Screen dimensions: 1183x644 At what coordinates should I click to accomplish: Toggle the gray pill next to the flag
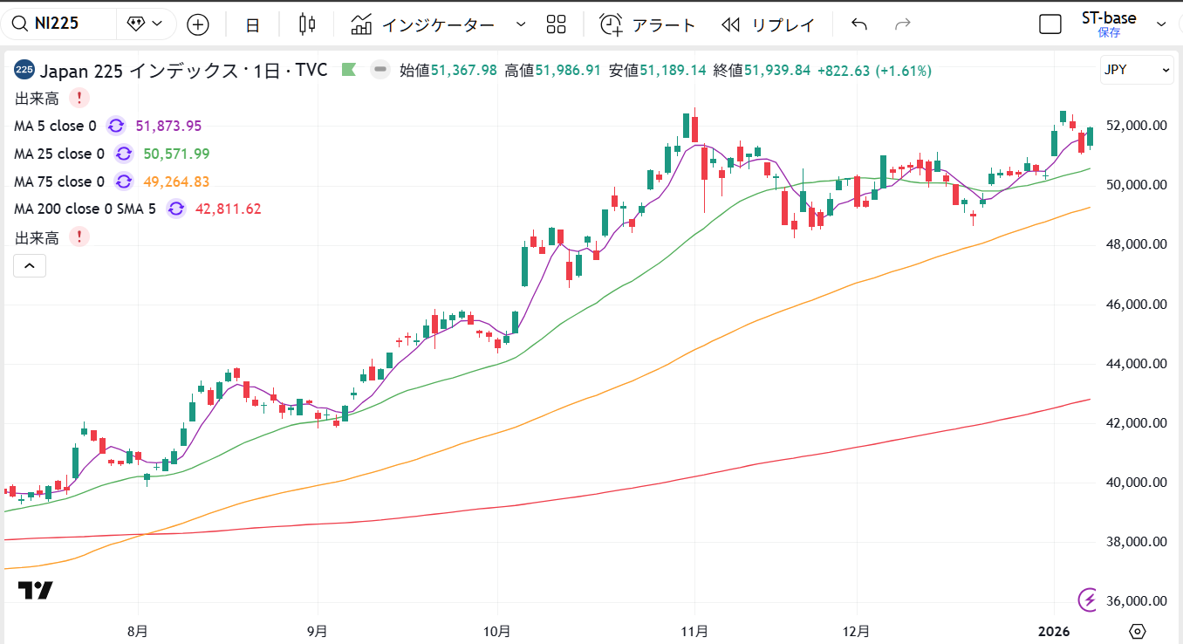click(x=380, y=70)
